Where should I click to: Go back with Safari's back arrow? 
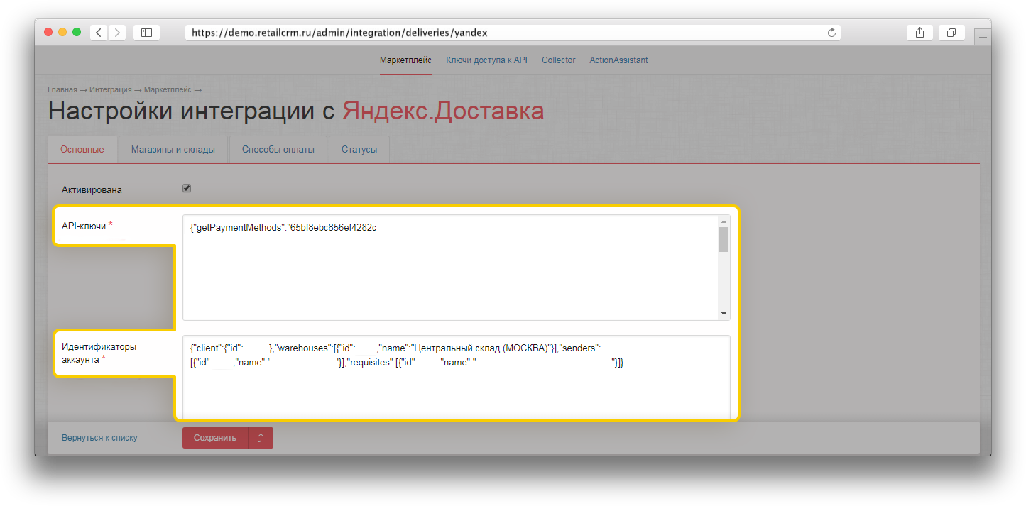tap(99, 33)
